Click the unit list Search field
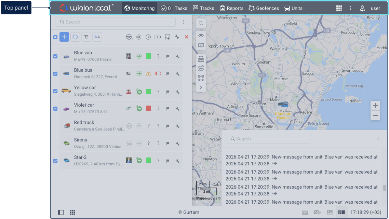The image size is (389, 219). [115, 22]
